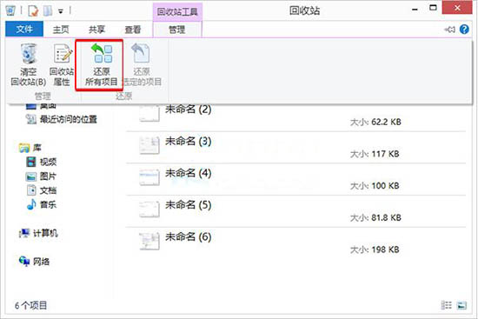Switch to the 主页 (Home) tab
Viewport: 478px width, 319px height.
[61, 30]
